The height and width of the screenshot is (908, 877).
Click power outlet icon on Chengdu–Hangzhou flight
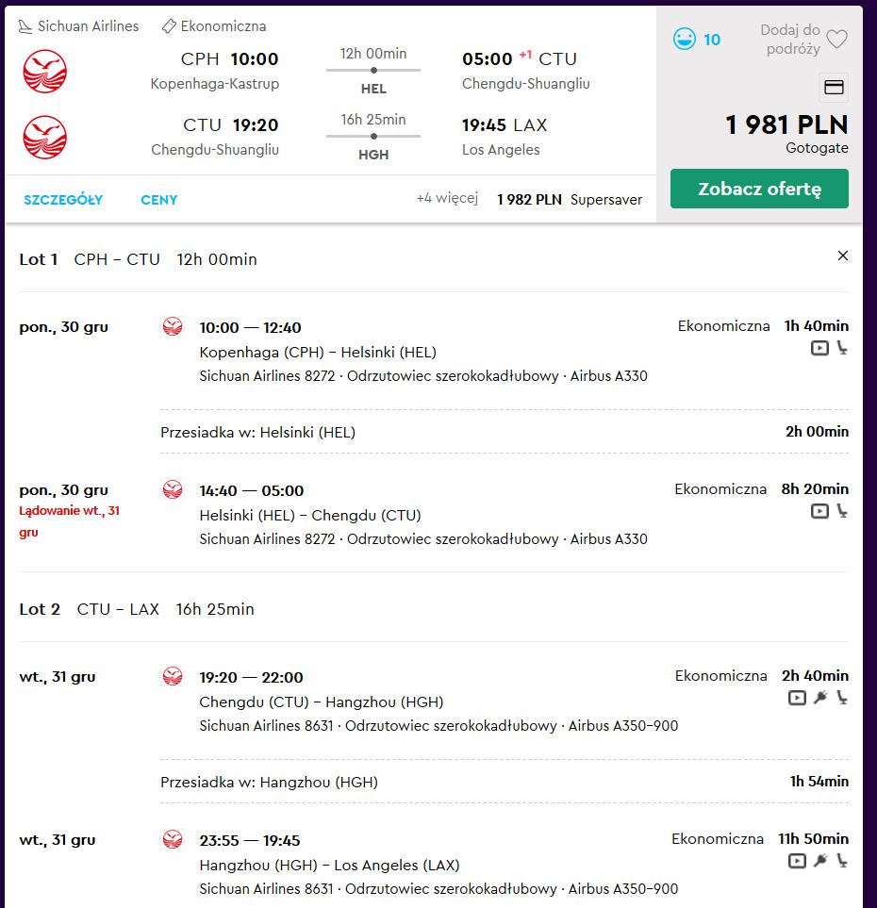[820, 698]
